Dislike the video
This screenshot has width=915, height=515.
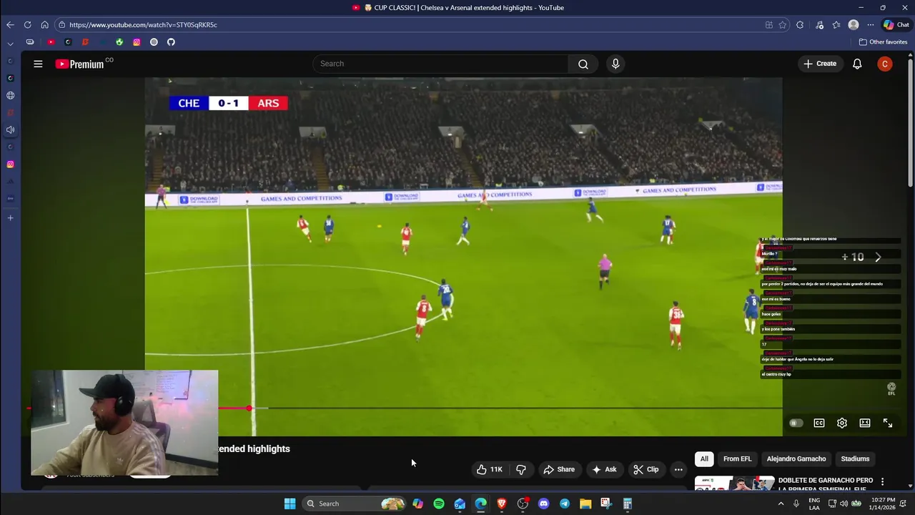521,469
